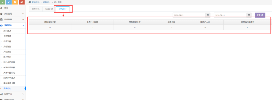
Task: Click the 商品管理 sidebar label
Action: (x=8, y=20)
